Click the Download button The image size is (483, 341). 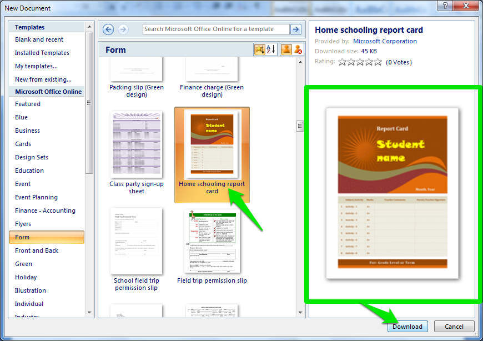coord(407,327)
